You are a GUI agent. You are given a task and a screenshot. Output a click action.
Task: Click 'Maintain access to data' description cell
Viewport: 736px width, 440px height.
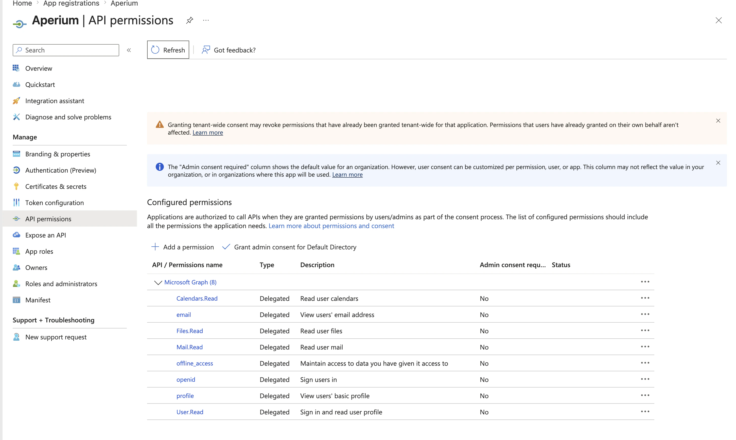click(374, 363)
